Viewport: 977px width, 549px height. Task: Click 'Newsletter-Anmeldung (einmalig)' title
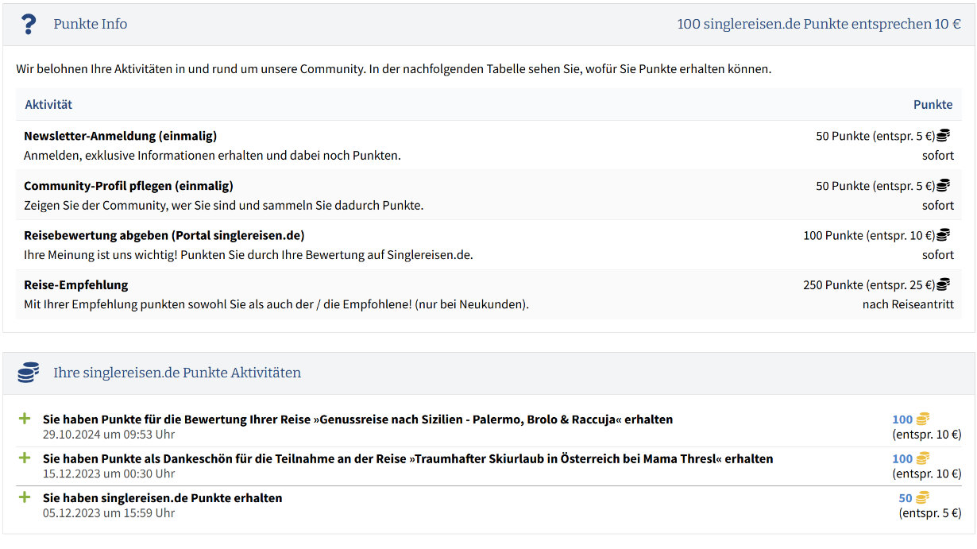click(x=120, y=136)
